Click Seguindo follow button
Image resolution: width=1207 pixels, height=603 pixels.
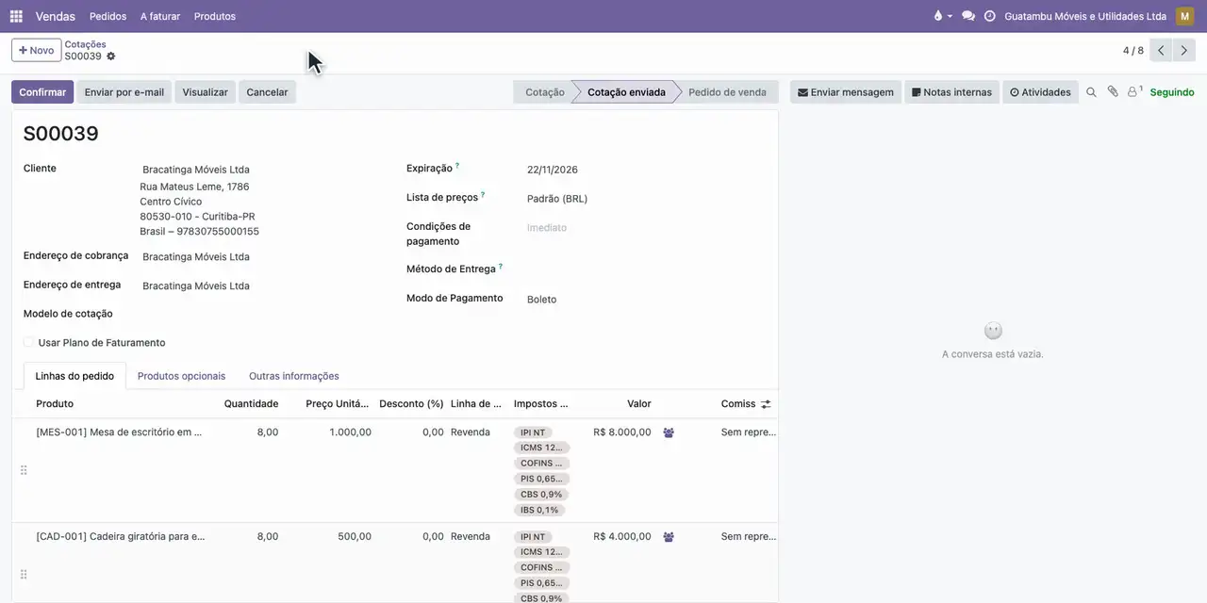click(x=1172, y=92)
